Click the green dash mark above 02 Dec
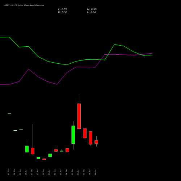 point(21,129)
